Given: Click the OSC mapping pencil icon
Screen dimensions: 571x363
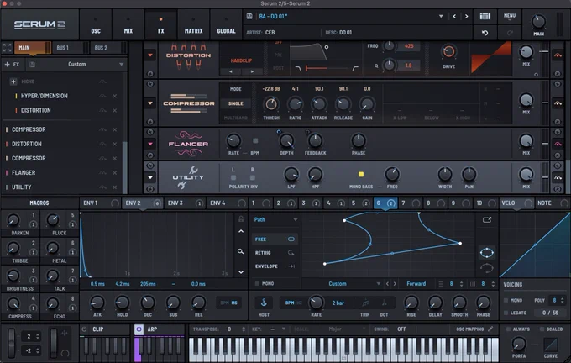Looking at the screenshot, I should coord(490,329).
